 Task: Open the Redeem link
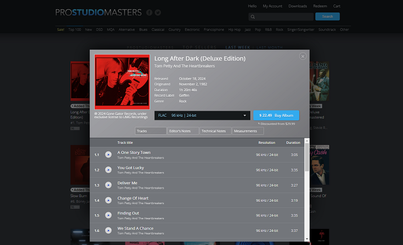click(x=320, y=6)
